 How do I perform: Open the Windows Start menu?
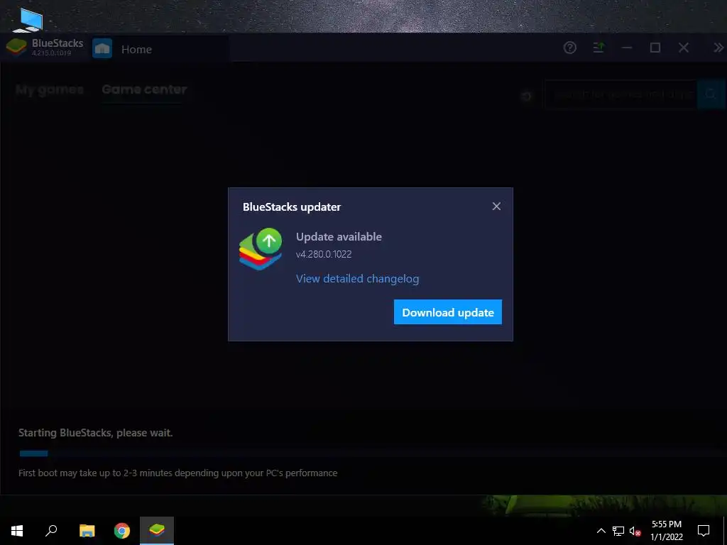[17, 531]
